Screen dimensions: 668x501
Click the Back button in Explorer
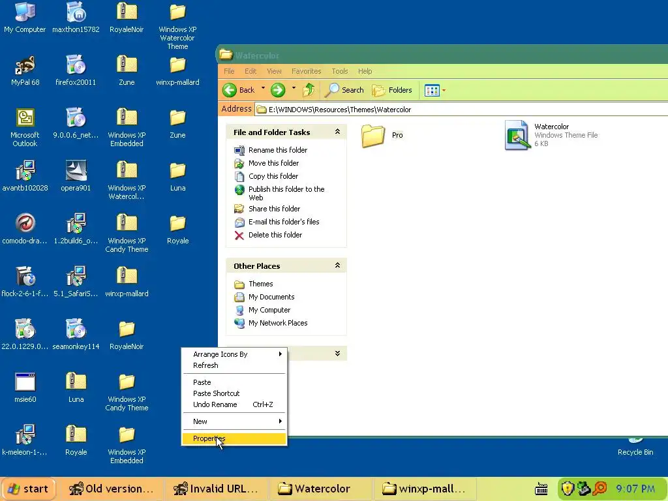coord(239,90)
